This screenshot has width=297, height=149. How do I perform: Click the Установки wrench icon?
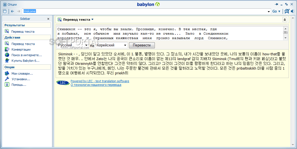pyautogui.click(x=7, y=79)
